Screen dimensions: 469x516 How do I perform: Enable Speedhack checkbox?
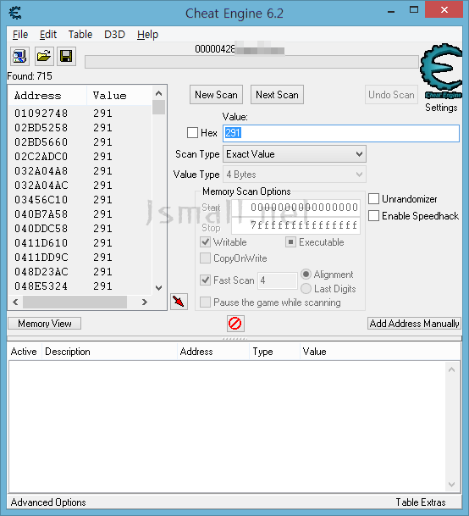tap(373, 216)
